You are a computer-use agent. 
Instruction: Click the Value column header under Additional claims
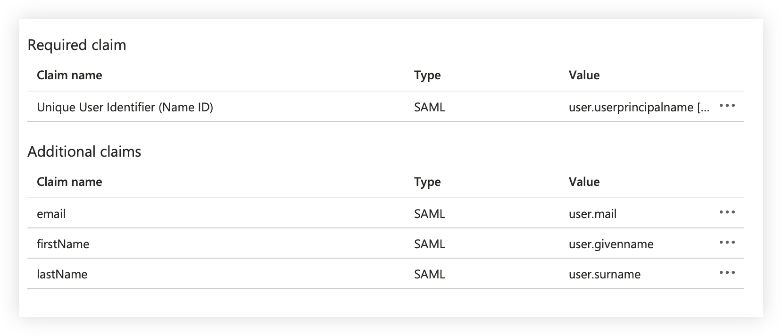[x=584, y=182]
